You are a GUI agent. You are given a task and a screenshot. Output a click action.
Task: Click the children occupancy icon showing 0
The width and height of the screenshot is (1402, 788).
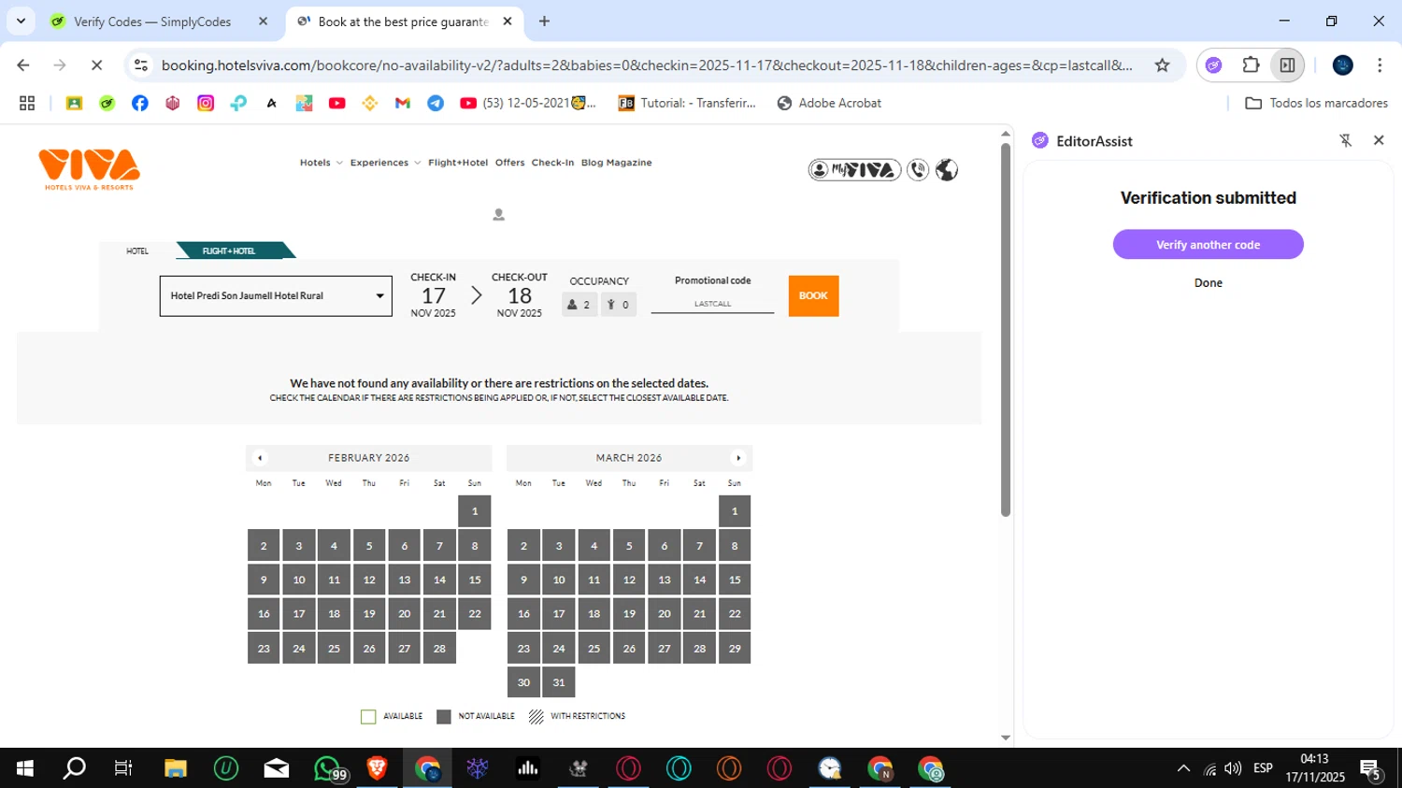(618, 305)
